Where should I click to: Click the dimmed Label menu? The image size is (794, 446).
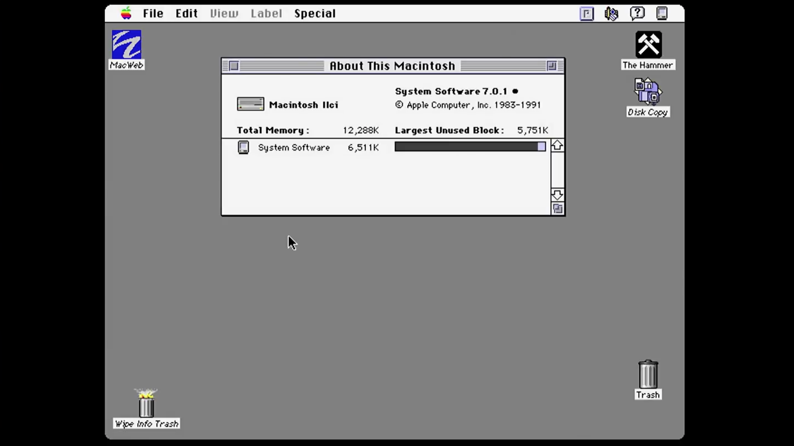click(x=266, y=13)
